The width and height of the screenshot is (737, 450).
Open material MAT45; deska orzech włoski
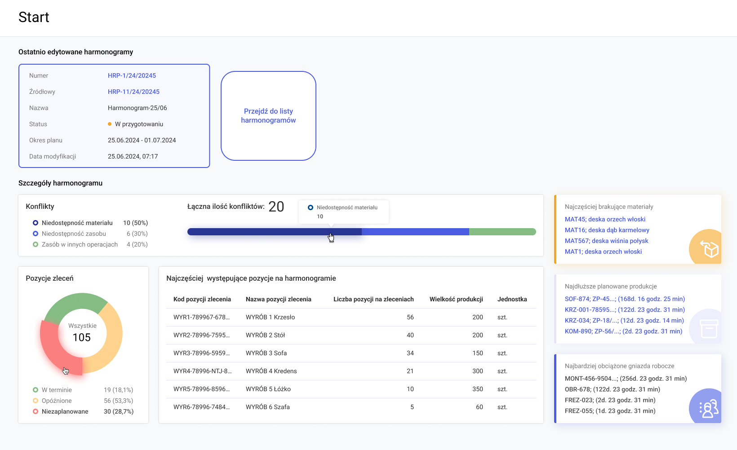tap(605, 219)
